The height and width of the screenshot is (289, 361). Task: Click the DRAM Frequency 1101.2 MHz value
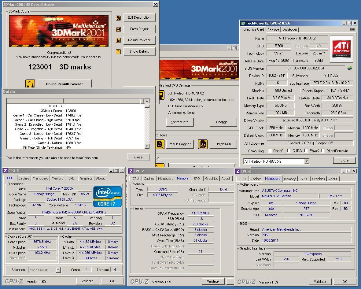tap(201, 213)
